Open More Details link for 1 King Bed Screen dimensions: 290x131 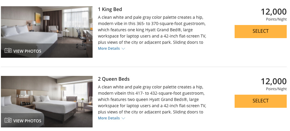pyautogui.click(x=109, y=49)
